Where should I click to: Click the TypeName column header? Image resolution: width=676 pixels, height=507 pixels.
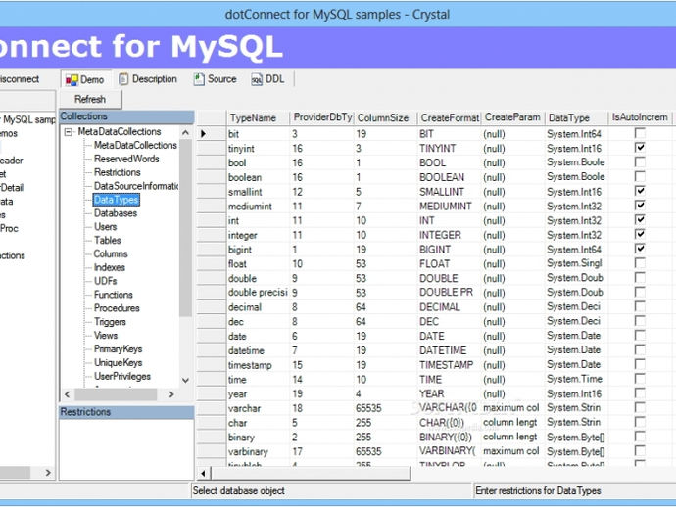pyautogui.click(x=258, y=118)
